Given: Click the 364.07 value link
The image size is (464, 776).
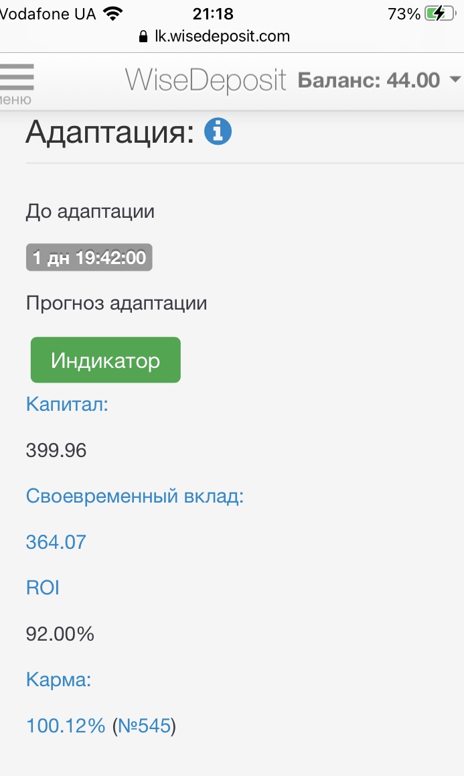Looking at the screenshot, I should 56,541.
